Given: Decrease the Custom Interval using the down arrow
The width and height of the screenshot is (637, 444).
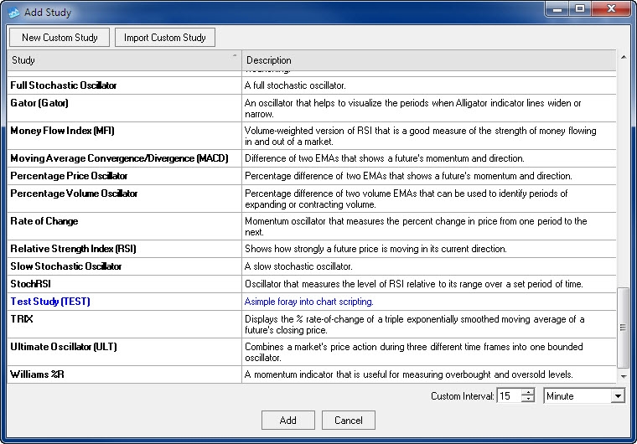Looking at the screenshot, I should 527,400.
